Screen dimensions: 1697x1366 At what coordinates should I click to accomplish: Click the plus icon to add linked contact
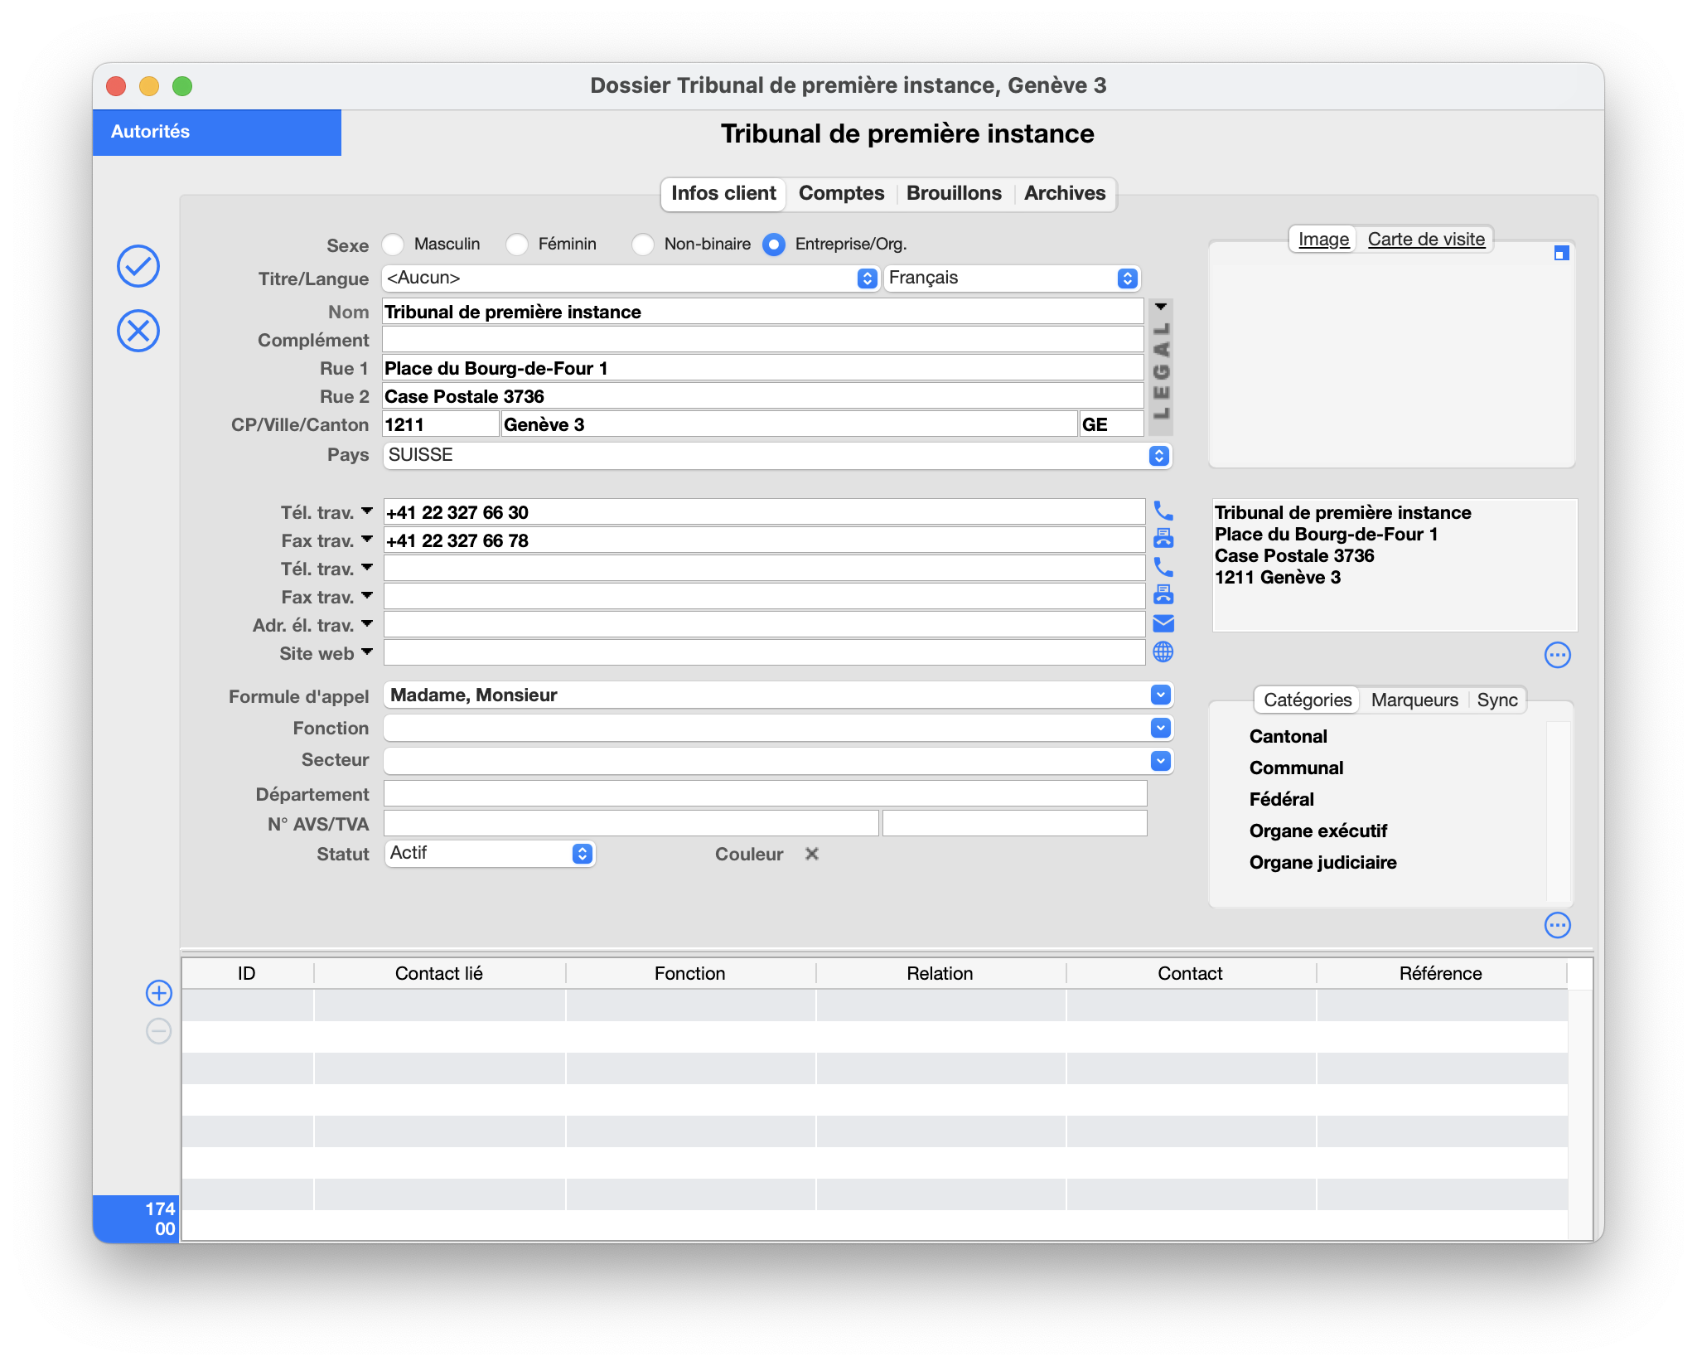tap(158, 993)
